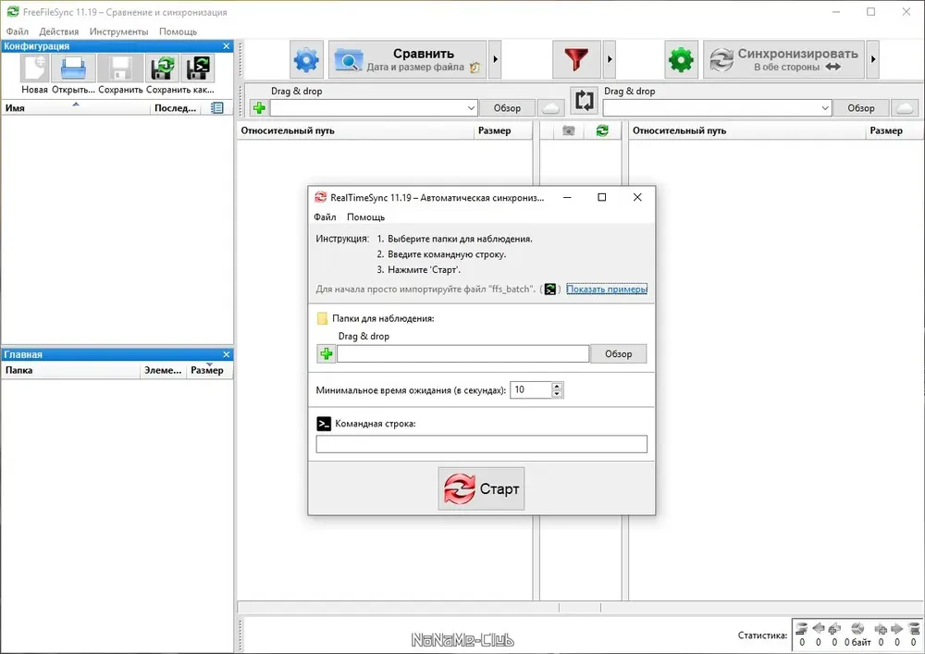The image size is (925, 654).
Task: Click the left grid Размер column header
Action: click(x=502, y=131)
